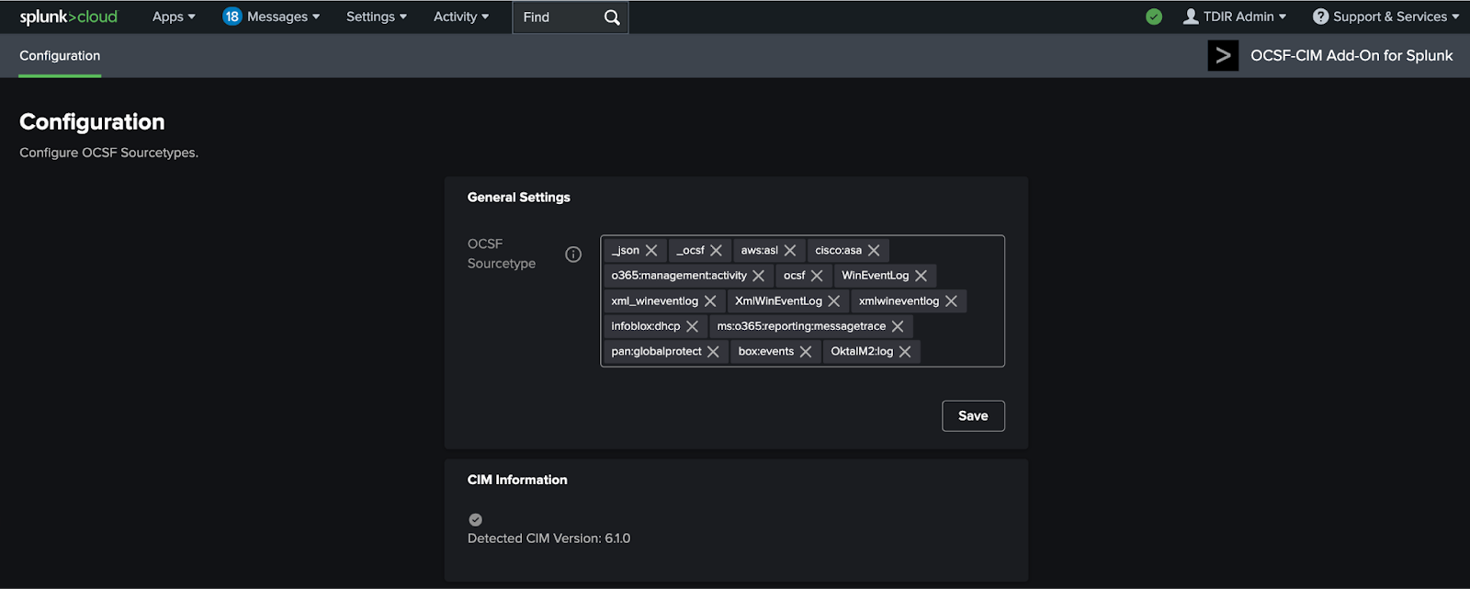Click the magnifier search icon in Find box
Viewport: 1470px width, 589px height.
(612, 17)
